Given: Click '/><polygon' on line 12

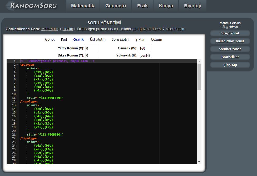Looking at the screenshot, I should tap(29, 101).
